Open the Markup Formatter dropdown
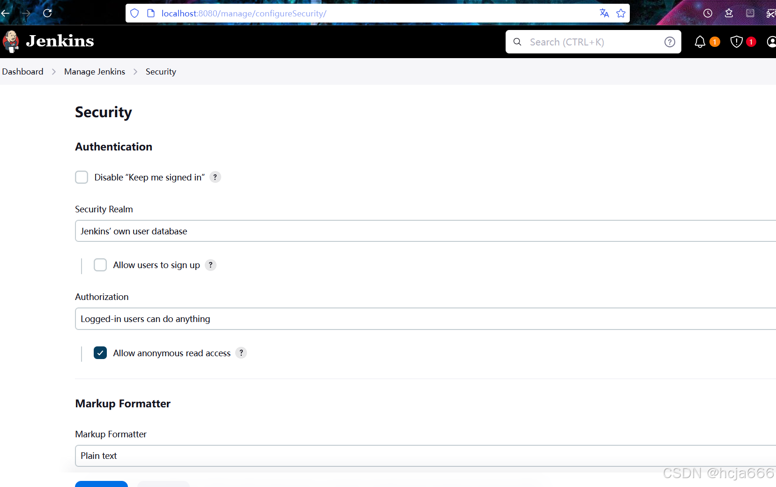Screen dimensions: 776x487 click(425, 456)
